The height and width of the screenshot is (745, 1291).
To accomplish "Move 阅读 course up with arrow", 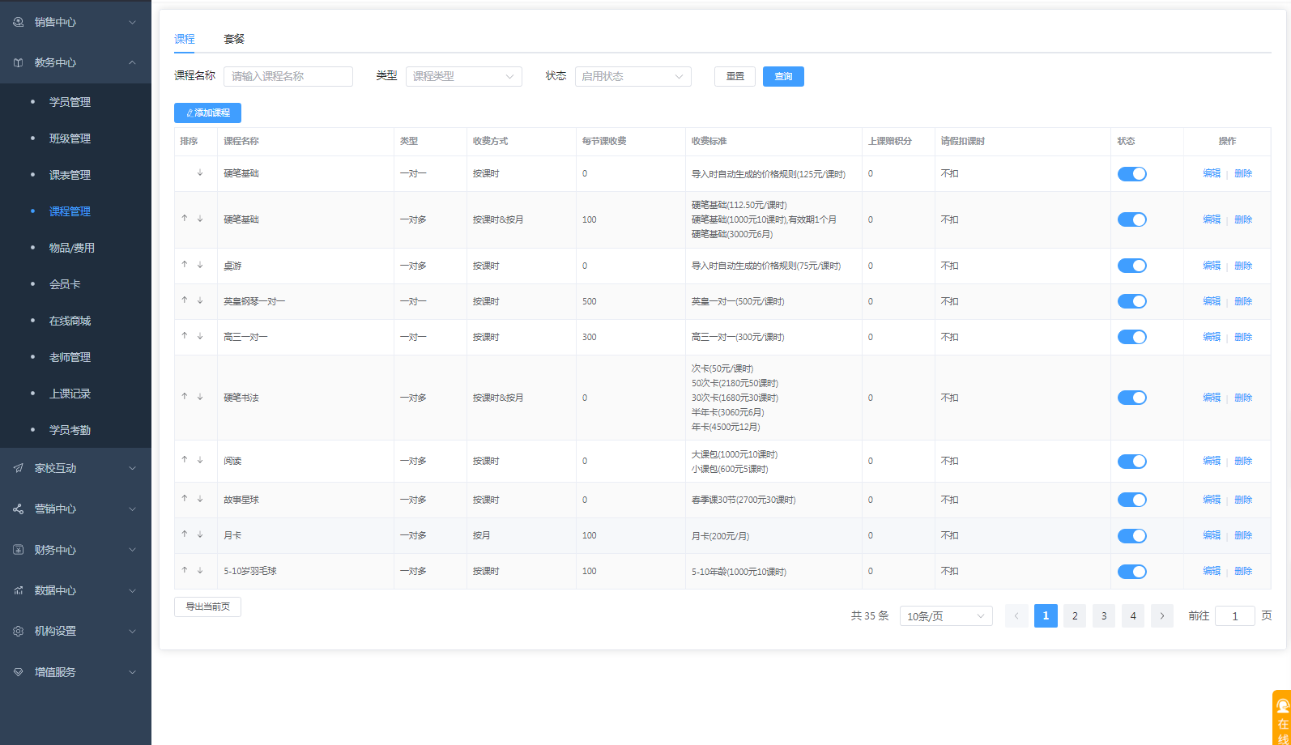I will point(185,460).
